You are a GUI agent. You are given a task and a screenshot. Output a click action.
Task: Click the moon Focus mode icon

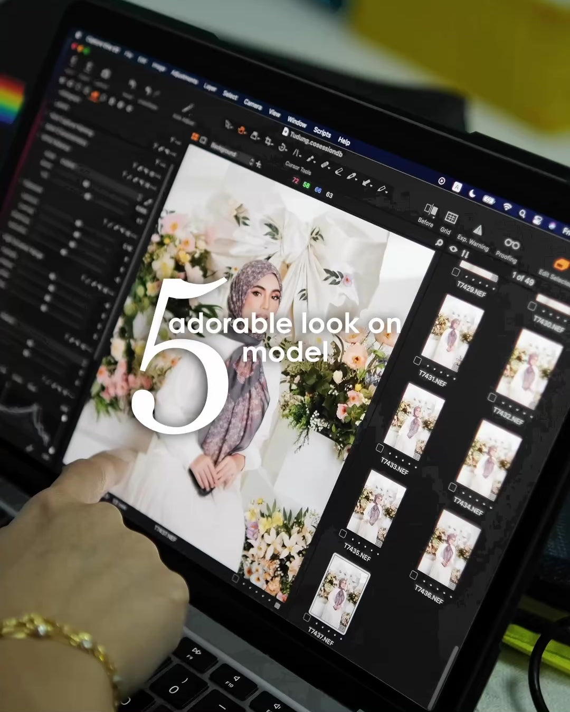(x=472, y=193)
